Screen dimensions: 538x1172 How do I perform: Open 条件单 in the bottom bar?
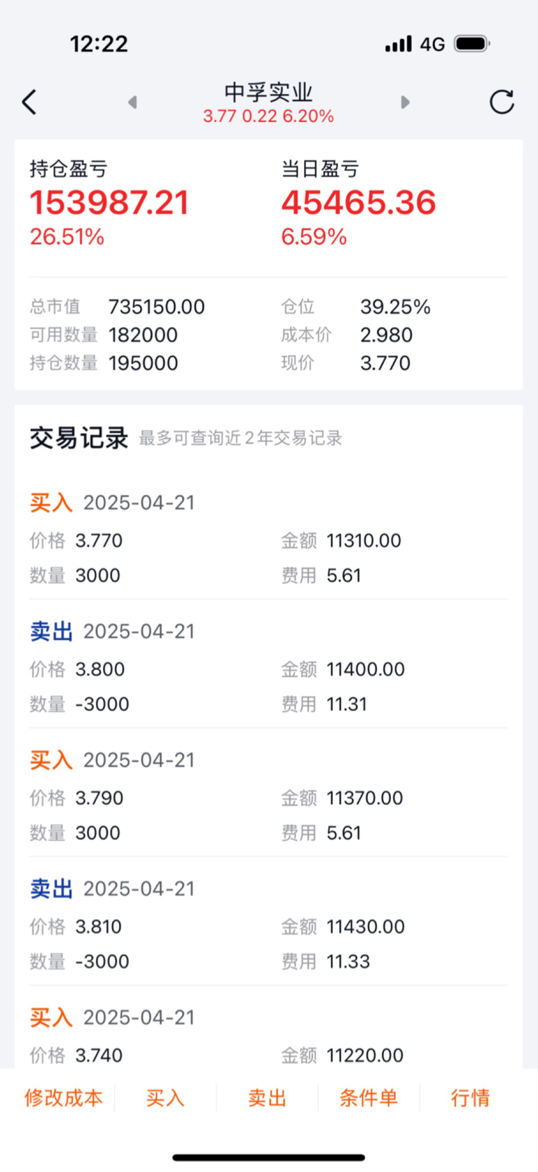coord(368,1098)
